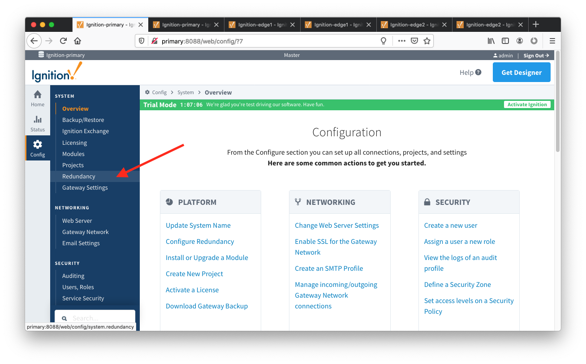This screenshot has height=364, width=586.
Task: Click Install or Upgrade a Module
Action: coord(207,258)
